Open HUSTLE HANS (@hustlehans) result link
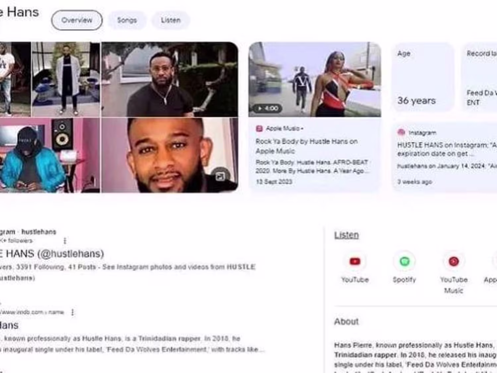Image resolution: width=497 pixels, height=373 pixels. (x=52, y=254)
